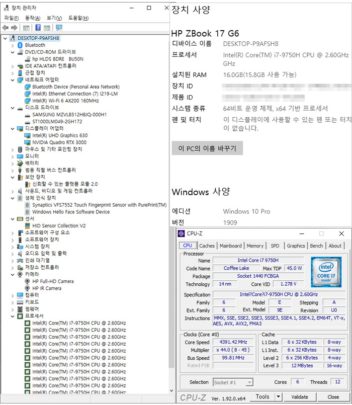The width and height of the screenshot is (352, 405).
Task: Switch to the Bench tab in CPU-Z
Action: click(x=316, y=246)
